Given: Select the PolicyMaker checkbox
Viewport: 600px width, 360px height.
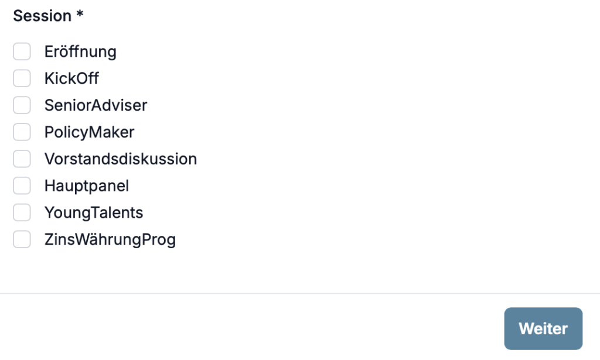Looking at the screenshot, I should pos(22,132).
